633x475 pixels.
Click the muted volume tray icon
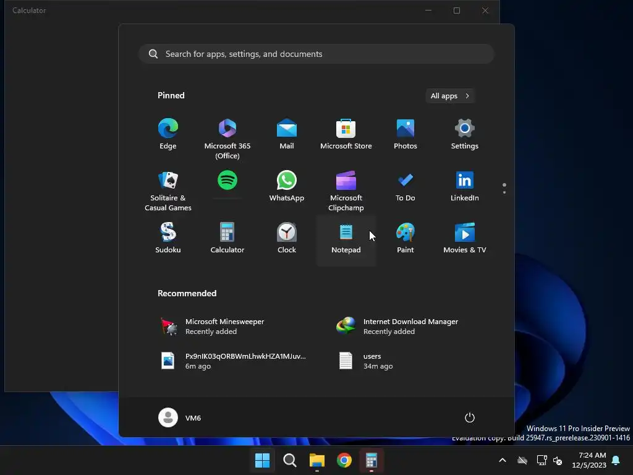pos(558,460)
